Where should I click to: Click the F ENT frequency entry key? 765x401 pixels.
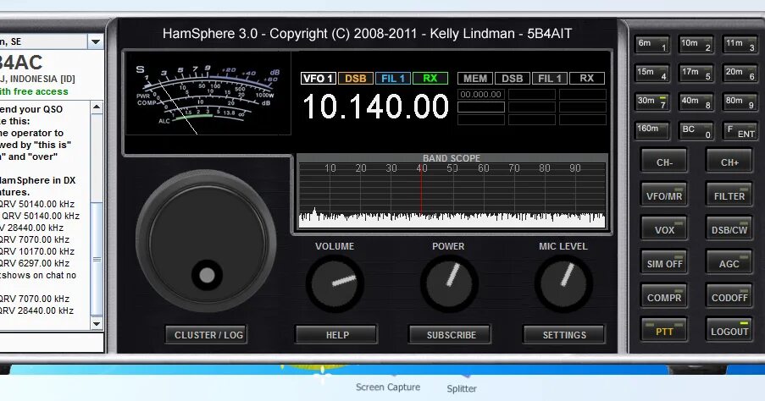pos(740,130)
